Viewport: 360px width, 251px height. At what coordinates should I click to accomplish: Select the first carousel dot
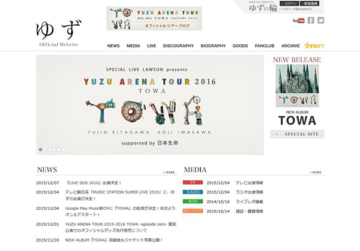pyautogui.click(x=40, y=149)
